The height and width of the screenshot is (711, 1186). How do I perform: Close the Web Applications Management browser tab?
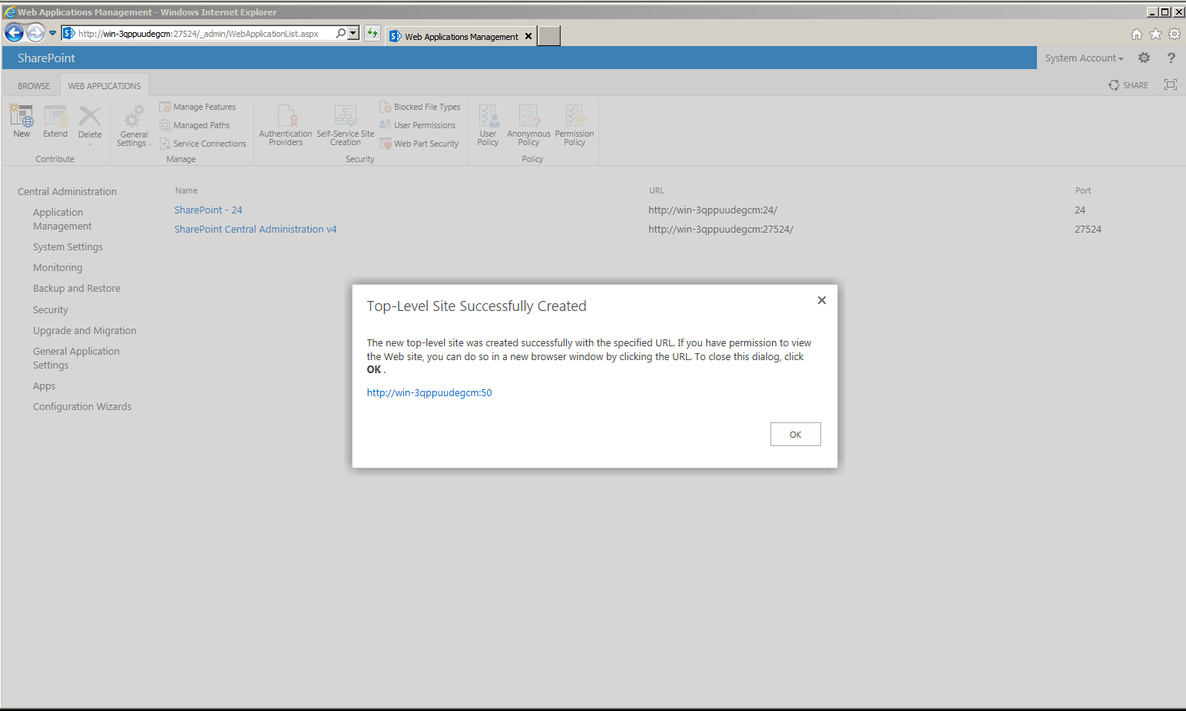click(528, 36)
